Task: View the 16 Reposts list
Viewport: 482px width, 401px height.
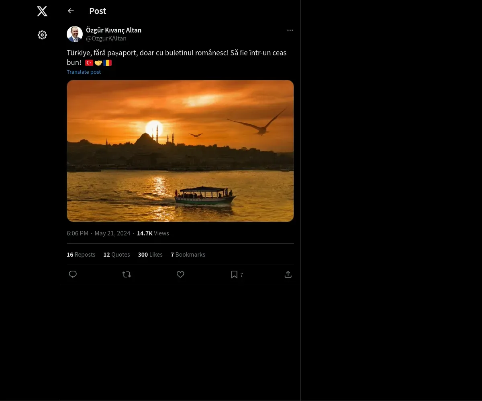Action: tap(81, 255)
